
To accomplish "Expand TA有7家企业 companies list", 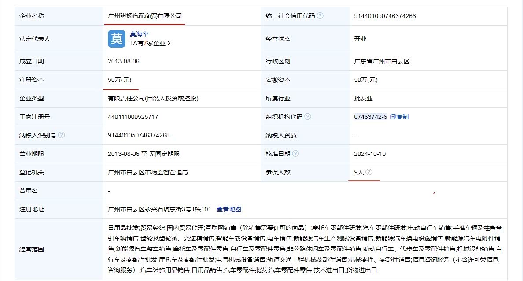I will (x=150, y=43).
